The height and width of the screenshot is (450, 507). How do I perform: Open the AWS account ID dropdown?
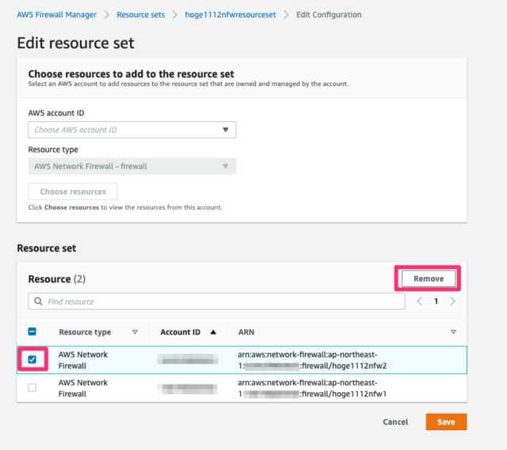tap(132, 130)
